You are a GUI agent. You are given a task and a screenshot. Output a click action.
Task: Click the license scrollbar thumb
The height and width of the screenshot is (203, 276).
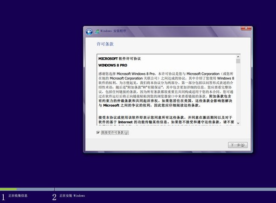pos(238,61)
